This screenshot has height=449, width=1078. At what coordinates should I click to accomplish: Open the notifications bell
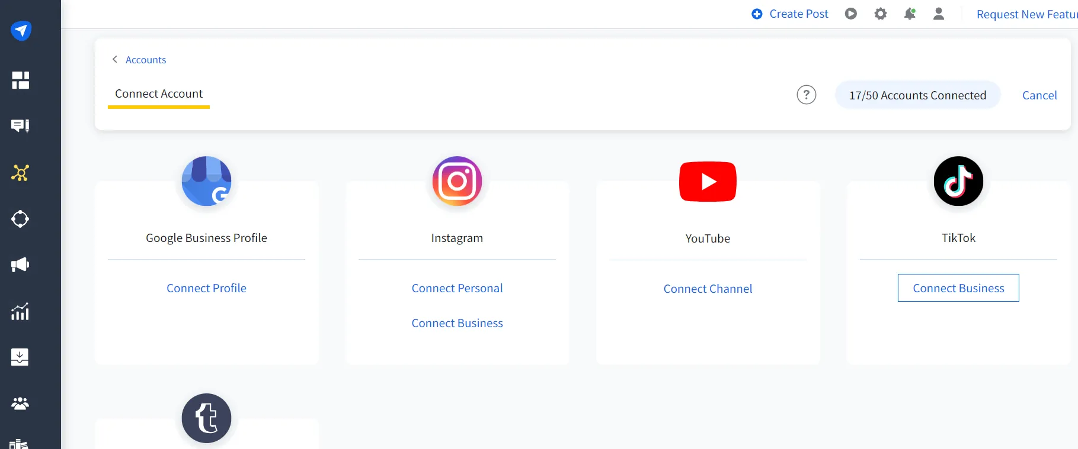(909, 14)
